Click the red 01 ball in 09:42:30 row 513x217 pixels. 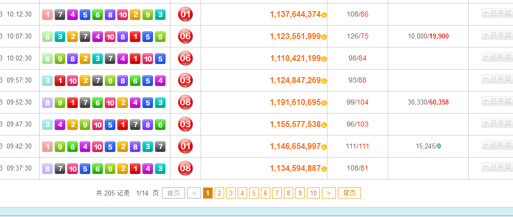pyautogui.click(x=185, y=146)
